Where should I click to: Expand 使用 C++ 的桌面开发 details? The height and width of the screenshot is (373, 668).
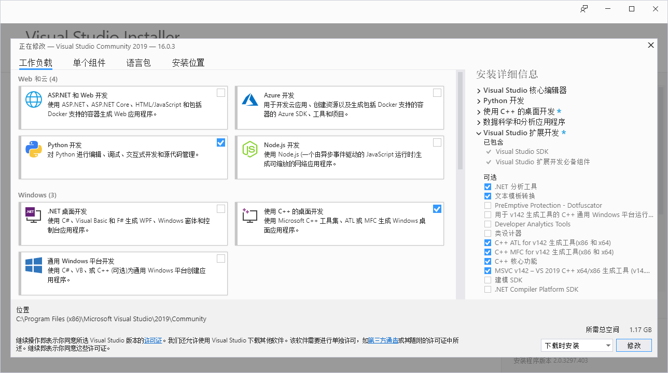coord(479,111)
